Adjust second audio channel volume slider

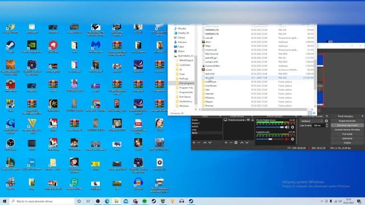pyautogui.click(x=270, y=139)
